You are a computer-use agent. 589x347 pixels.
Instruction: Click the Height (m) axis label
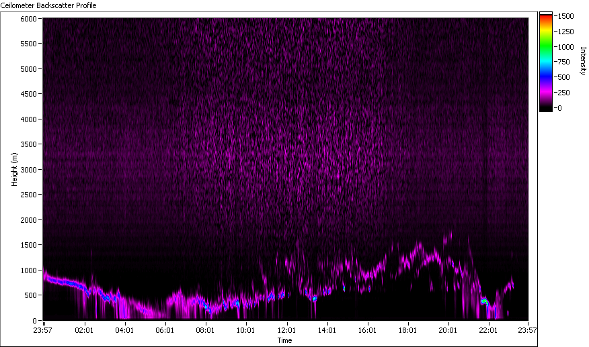tap(14, 169)
